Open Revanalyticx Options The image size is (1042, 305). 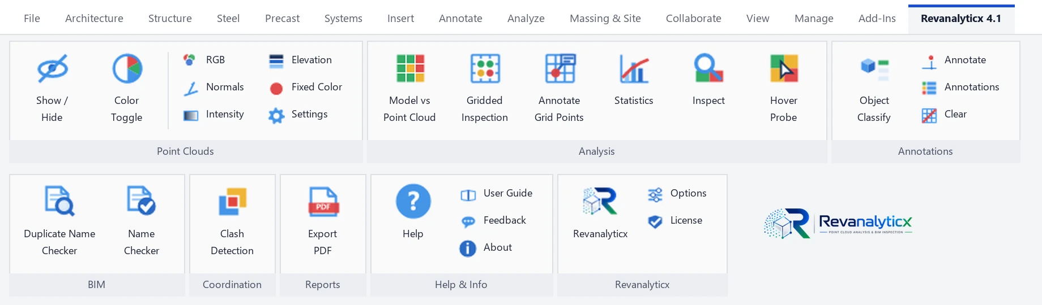[x=677, y=193]
